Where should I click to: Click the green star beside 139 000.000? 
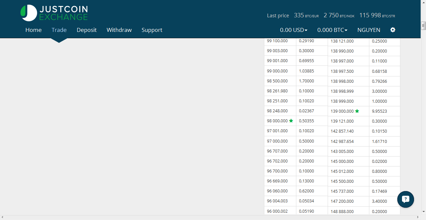point(357,111)
